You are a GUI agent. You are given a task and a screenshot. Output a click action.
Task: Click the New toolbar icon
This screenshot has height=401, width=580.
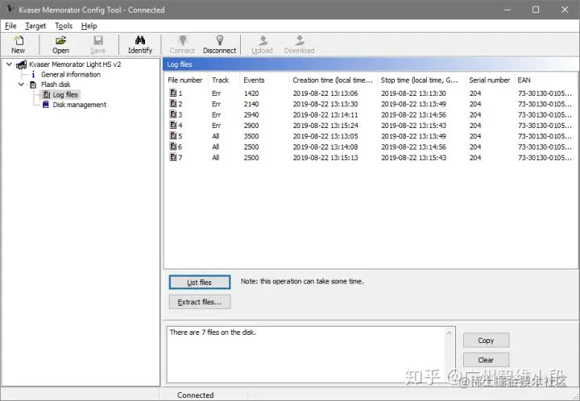click(x=18, y=40)
